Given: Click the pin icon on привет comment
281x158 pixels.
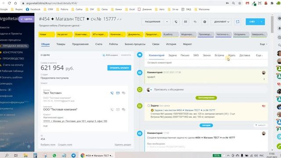Looking at the screenshot, I should pos(264,79).
